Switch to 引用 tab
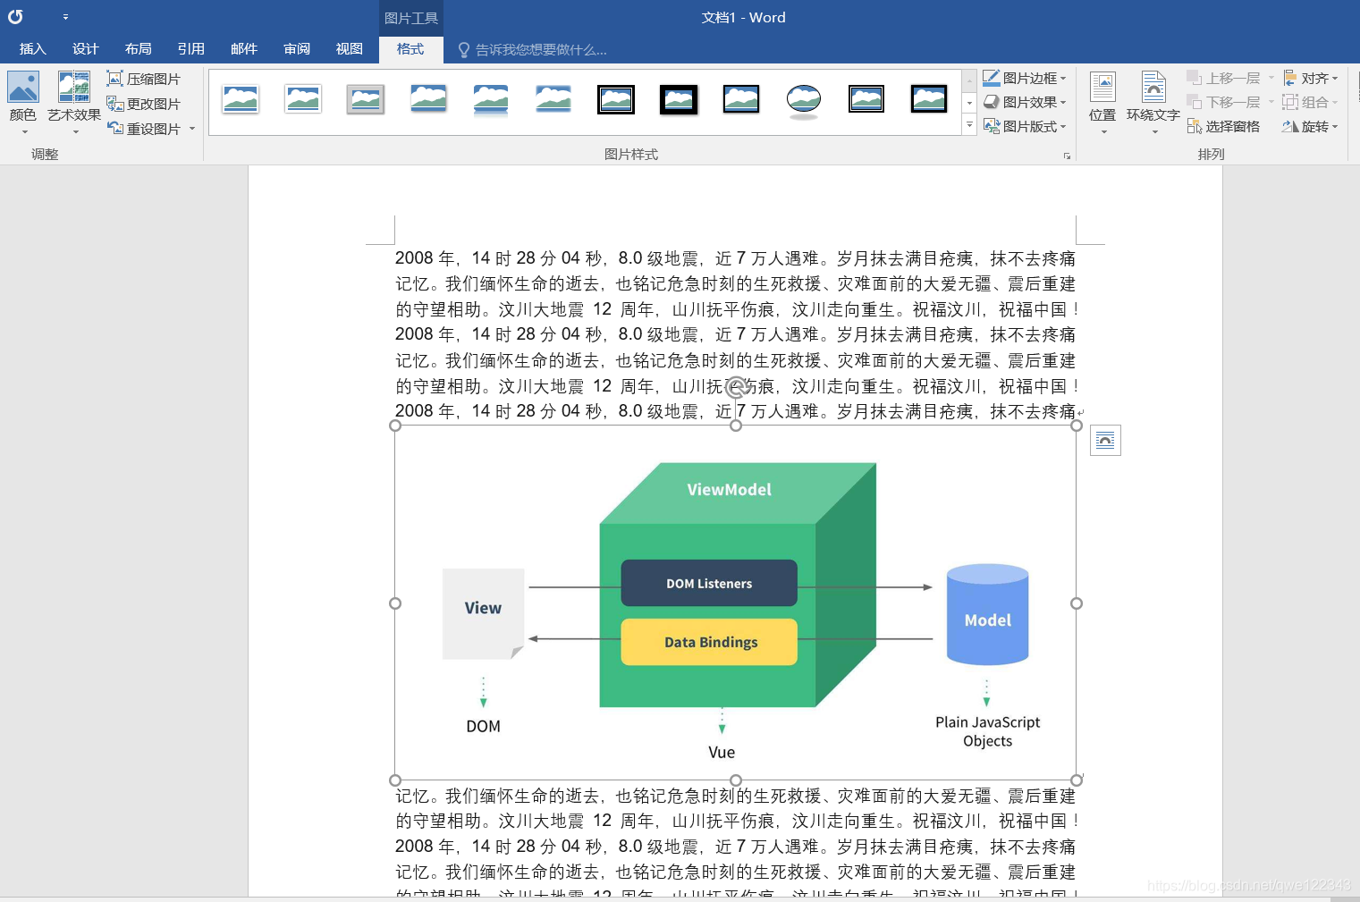 191,49
